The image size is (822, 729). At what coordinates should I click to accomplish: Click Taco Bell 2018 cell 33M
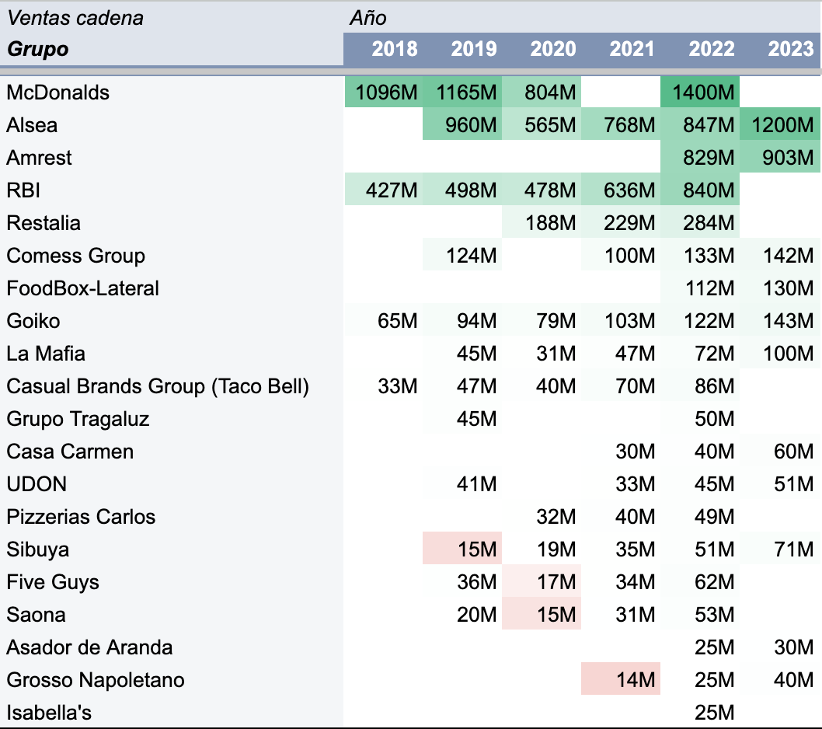click(384, 386)
